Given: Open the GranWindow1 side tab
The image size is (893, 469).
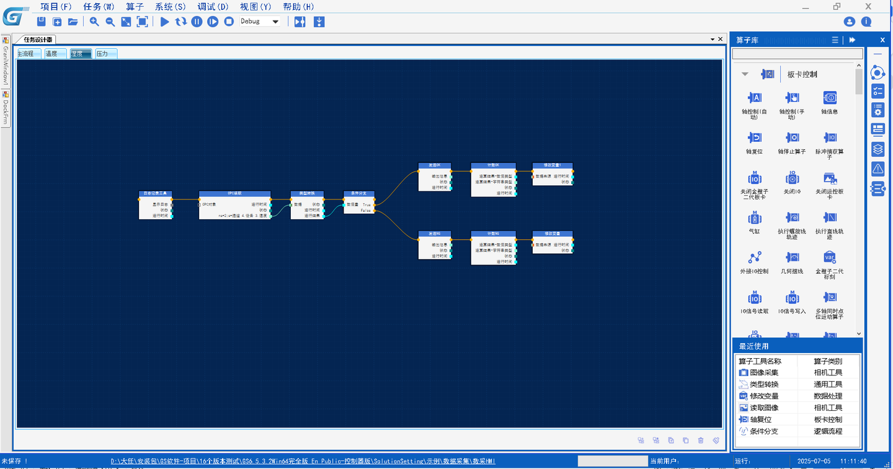Looking at the screenshot, I should (x=6, y=61).
